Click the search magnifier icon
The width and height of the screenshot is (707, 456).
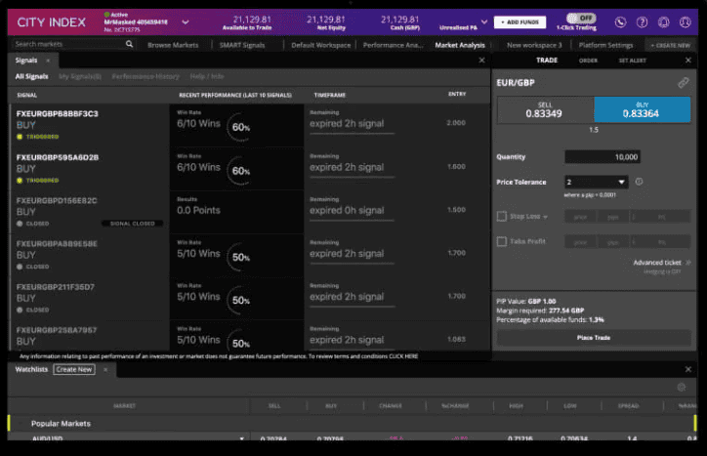tap(130, 44)
